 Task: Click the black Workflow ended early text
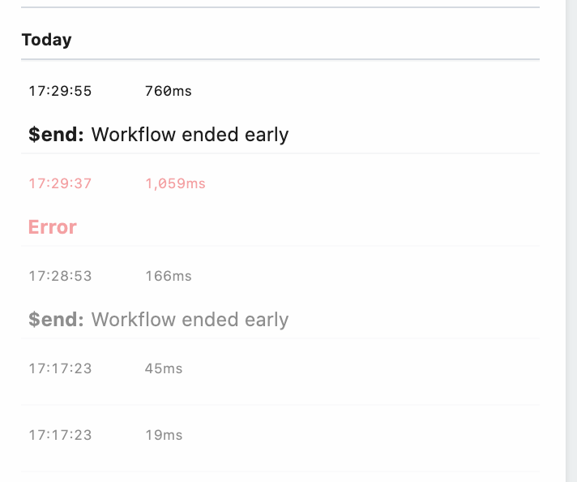tap(190, 135)
